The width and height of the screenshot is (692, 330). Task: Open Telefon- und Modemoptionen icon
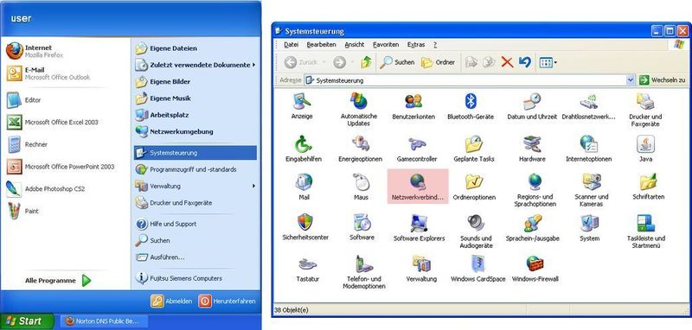[x=364, y=272]
